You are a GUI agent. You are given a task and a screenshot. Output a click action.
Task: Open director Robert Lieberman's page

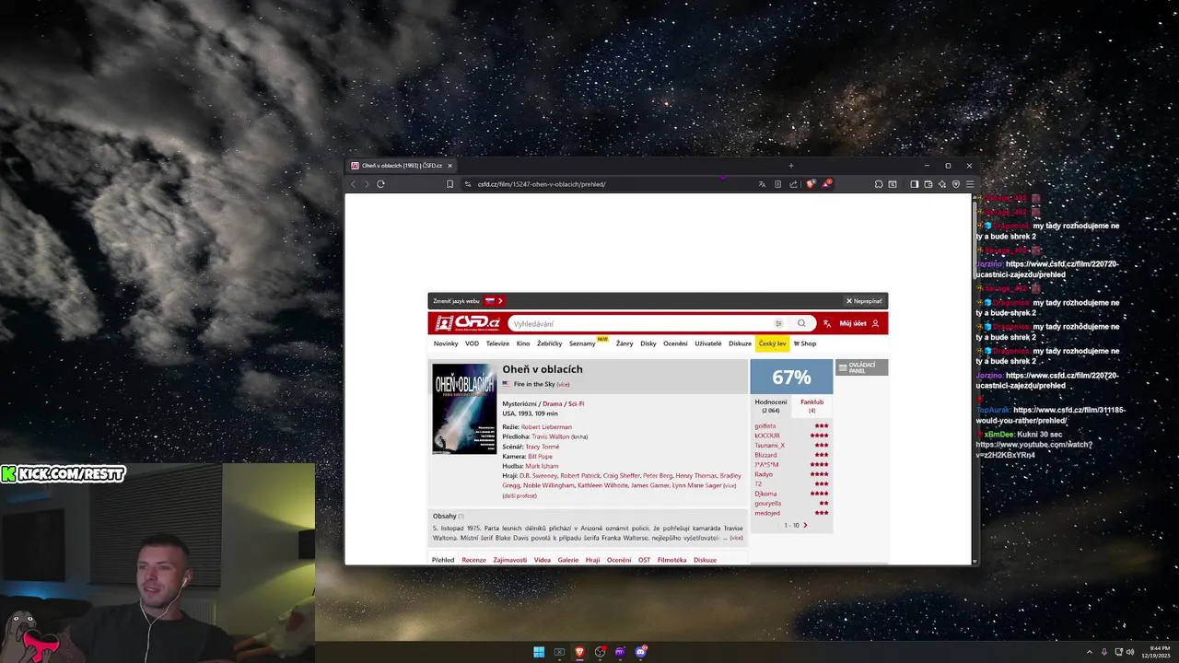click(546, 426)
